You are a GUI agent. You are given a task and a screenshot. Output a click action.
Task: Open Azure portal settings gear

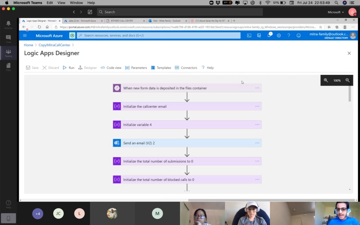[279, 35]
